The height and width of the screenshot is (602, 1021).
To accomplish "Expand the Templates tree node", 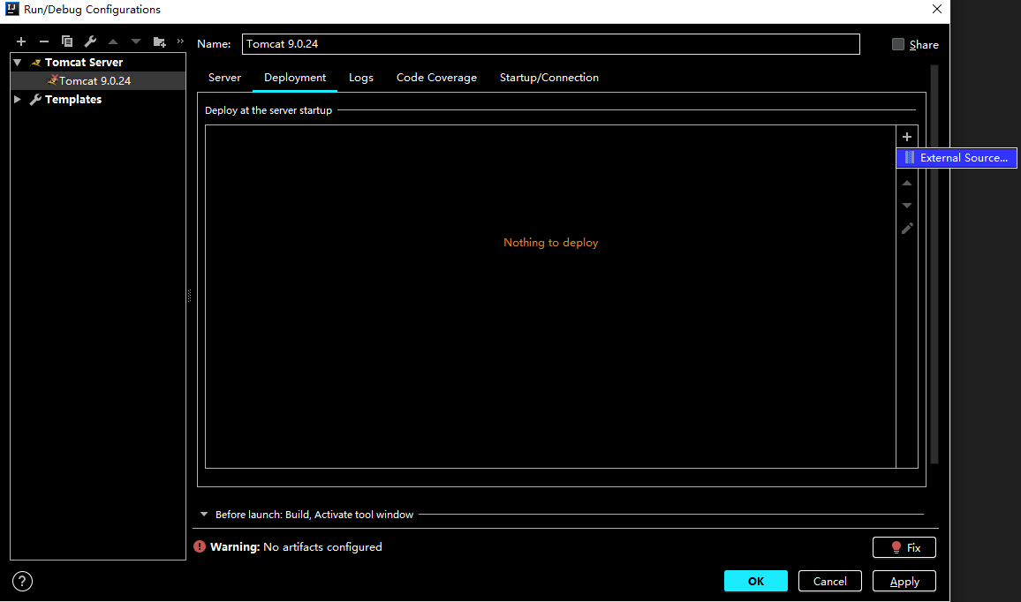I will [18, 100].
